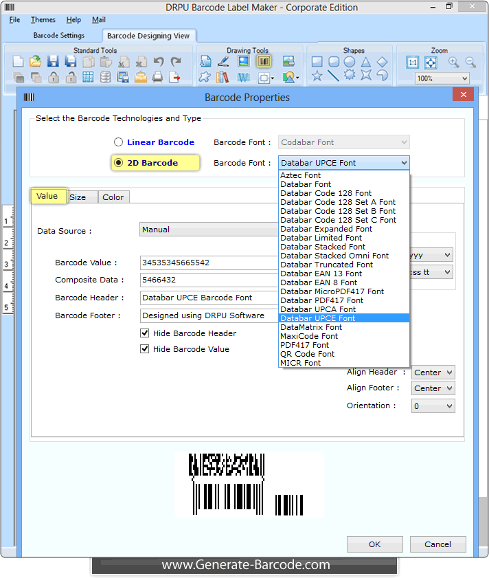
Task: Select the Barcode drawing tool
Action: pos(264,61)
